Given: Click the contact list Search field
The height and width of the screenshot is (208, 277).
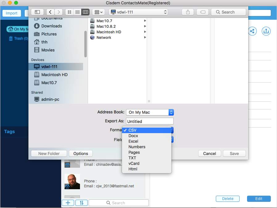Looking at the screenshot, I should 119,203.
